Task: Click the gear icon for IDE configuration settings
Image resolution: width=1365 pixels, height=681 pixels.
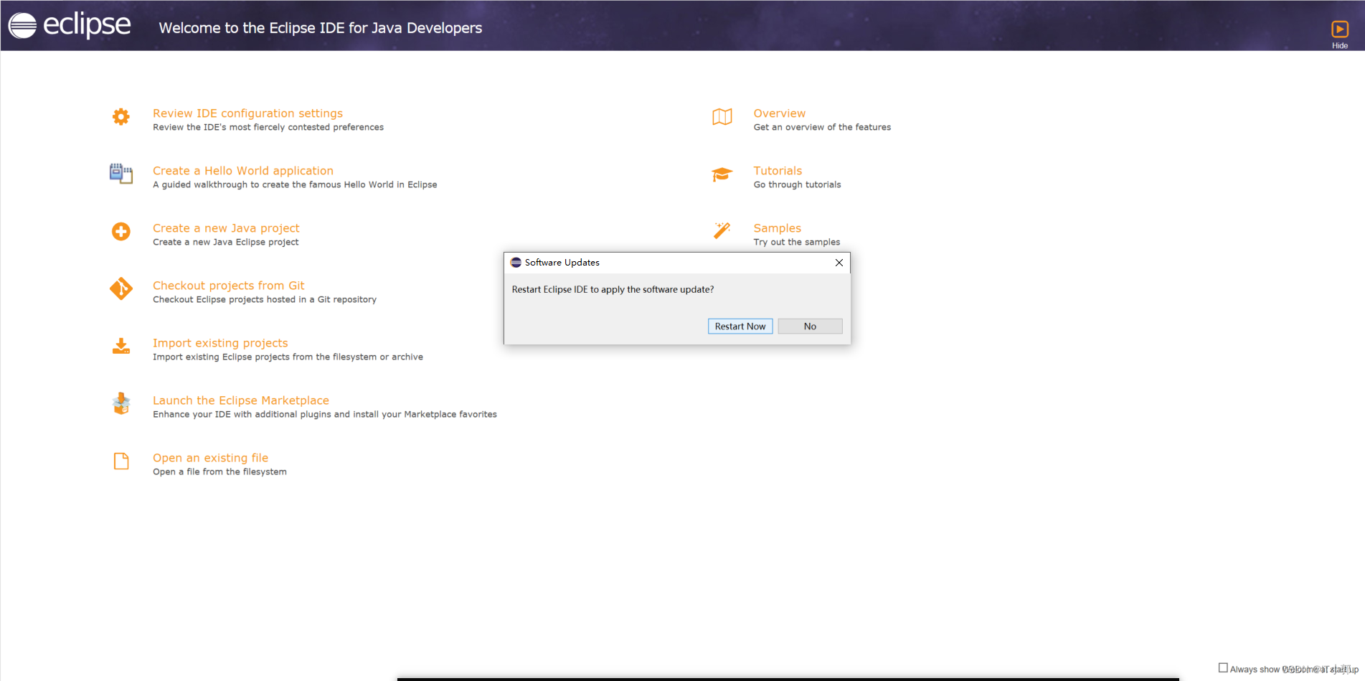Action: coord(121,116)
